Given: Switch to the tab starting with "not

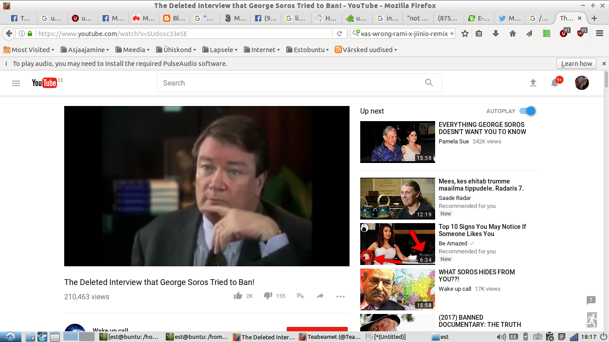Looking at the screenshot, I should point(417,18).
